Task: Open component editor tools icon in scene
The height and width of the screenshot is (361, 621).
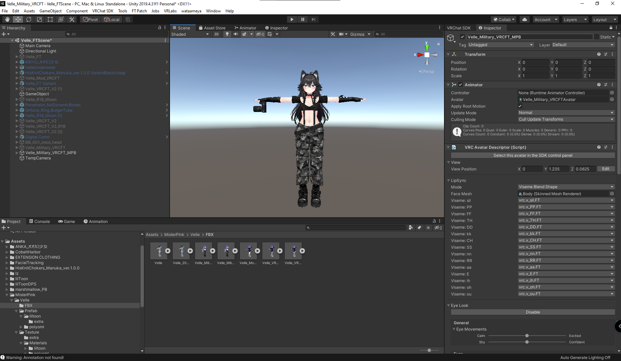Action: tap(333, 34)
